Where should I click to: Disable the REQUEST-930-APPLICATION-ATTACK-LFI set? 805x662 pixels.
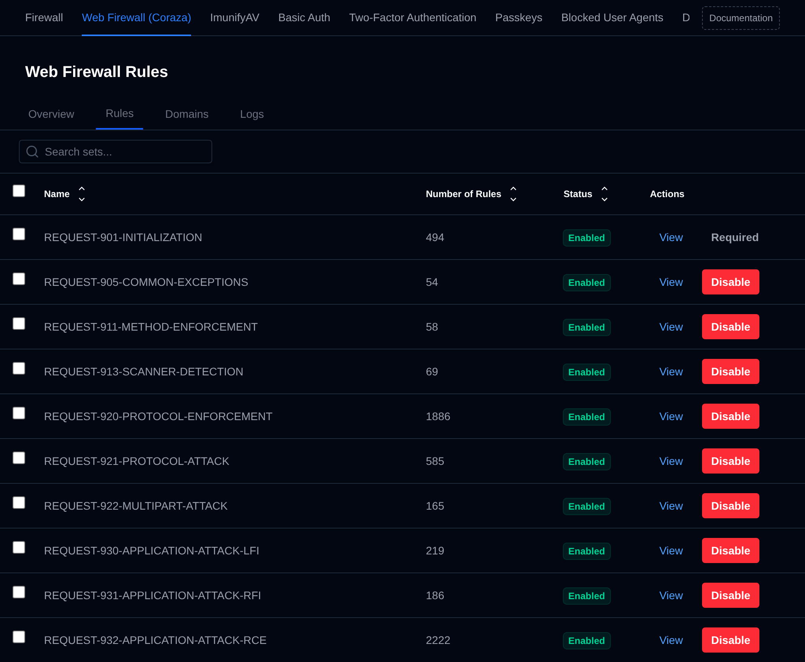[x=731, y=550]
